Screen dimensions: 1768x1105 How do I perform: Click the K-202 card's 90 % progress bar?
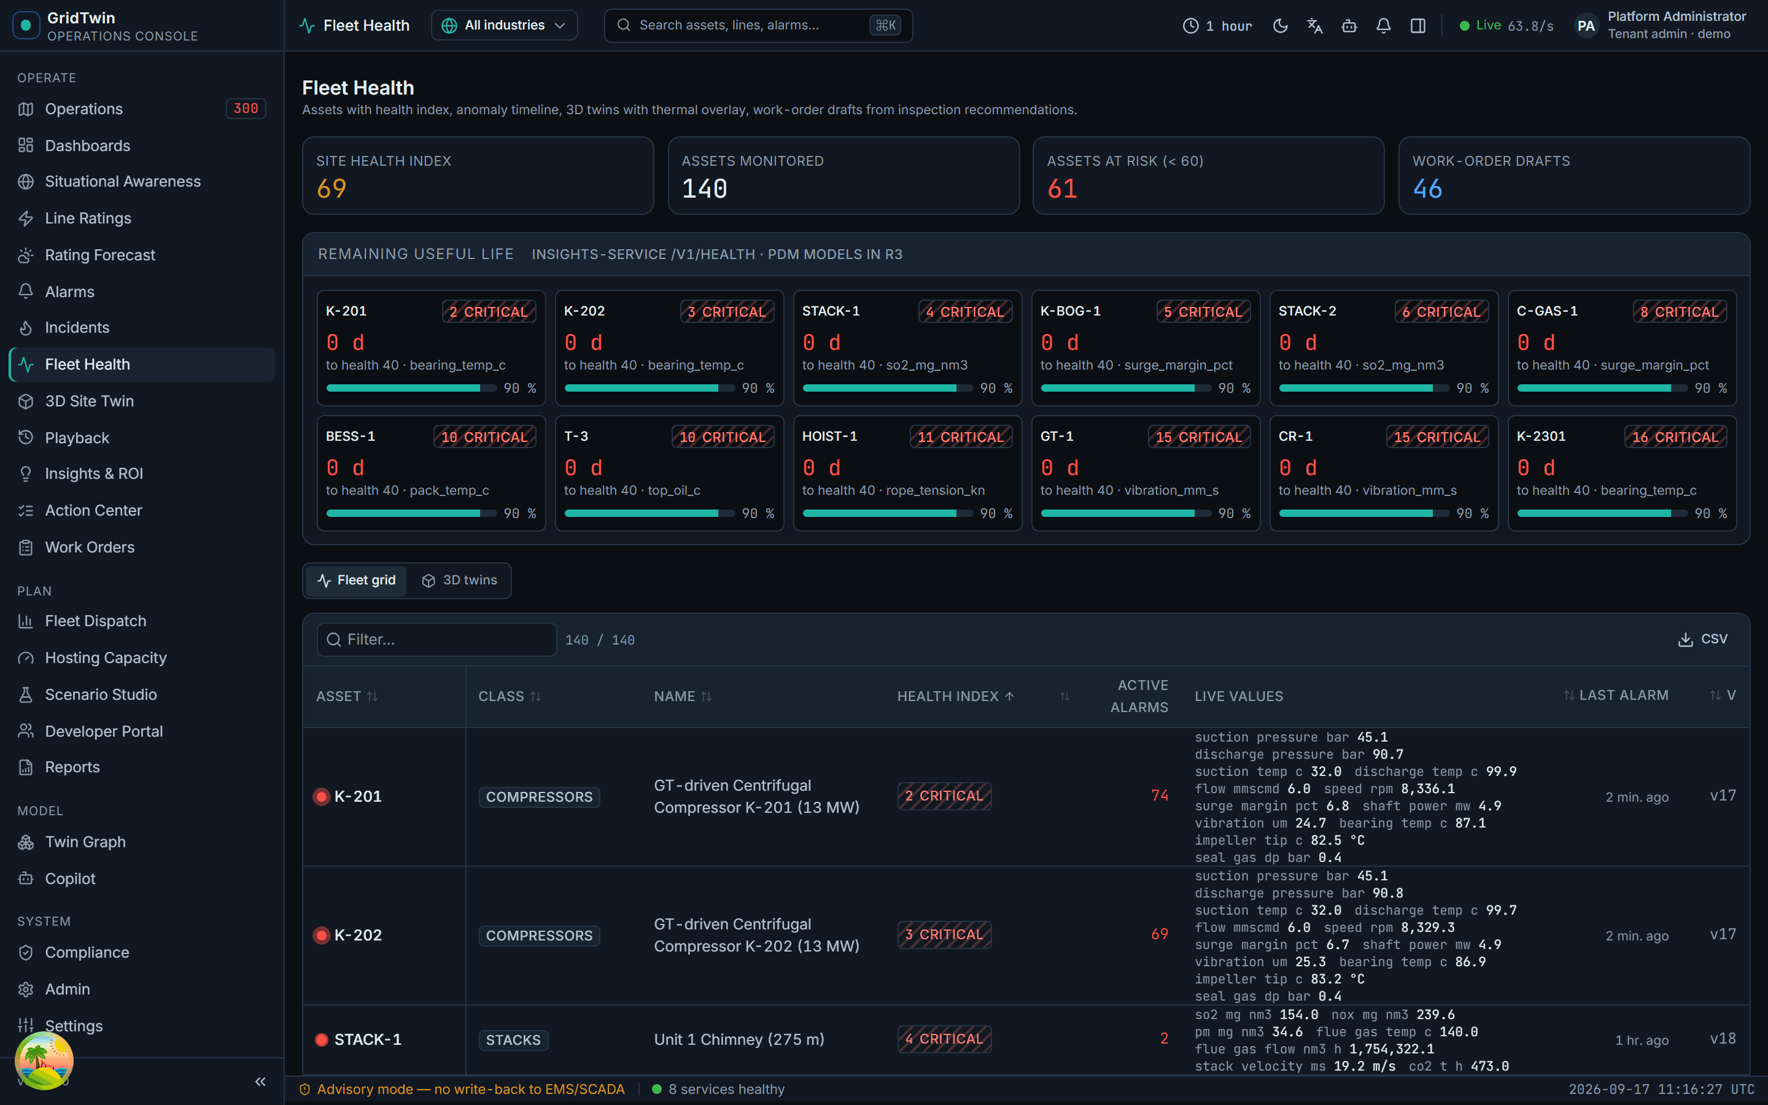pos(649,388)
